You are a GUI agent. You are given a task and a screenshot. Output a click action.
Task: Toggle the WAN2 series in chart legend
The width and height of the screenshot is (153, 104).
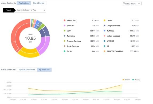point(136,80)
